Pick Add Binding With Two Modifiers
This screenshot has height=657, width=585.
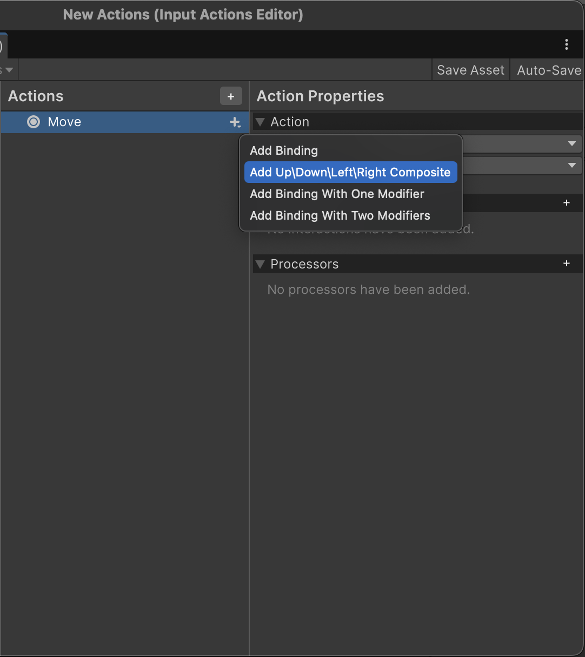point(340,216)
